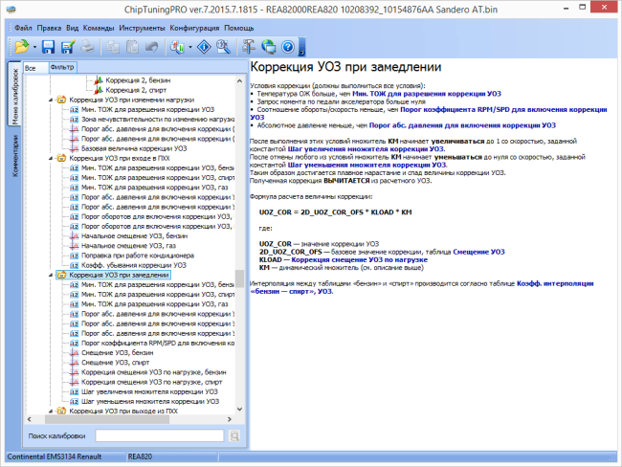Click table icon beside Смещение УОЗ, спирт

pos(74,363)
